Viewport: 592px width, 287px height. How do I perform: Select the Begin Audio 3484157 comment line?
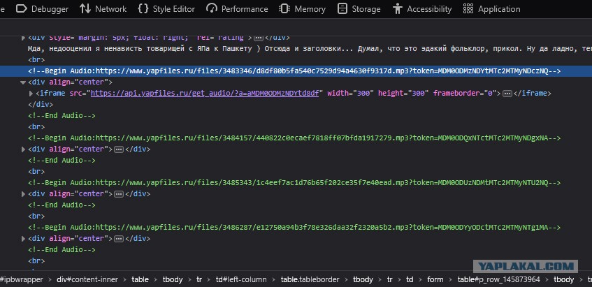[x=294, y=138]
